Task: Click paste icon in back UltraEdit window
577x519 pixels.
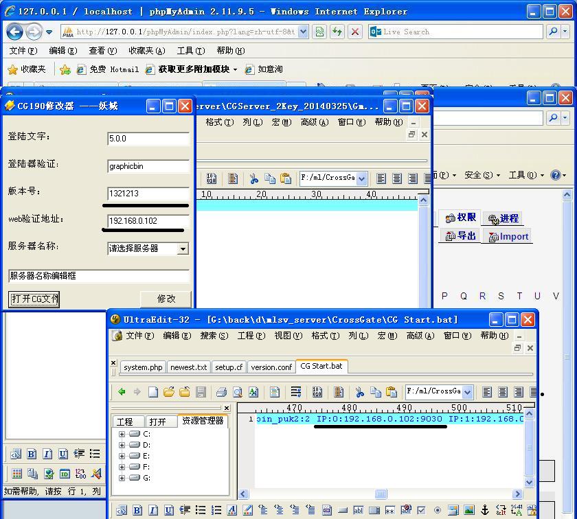Action: coord(286,178)
